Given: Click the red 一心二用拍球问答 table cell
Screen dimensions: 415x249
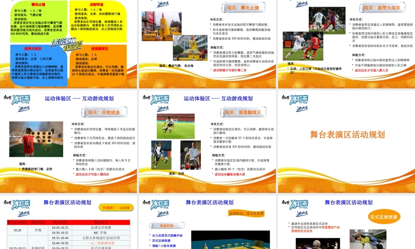Looking at the screenshot, I should coord(101,243).
